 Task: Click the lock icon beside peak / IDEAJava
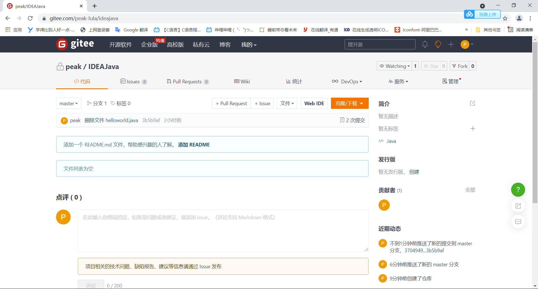pos(60,66)
